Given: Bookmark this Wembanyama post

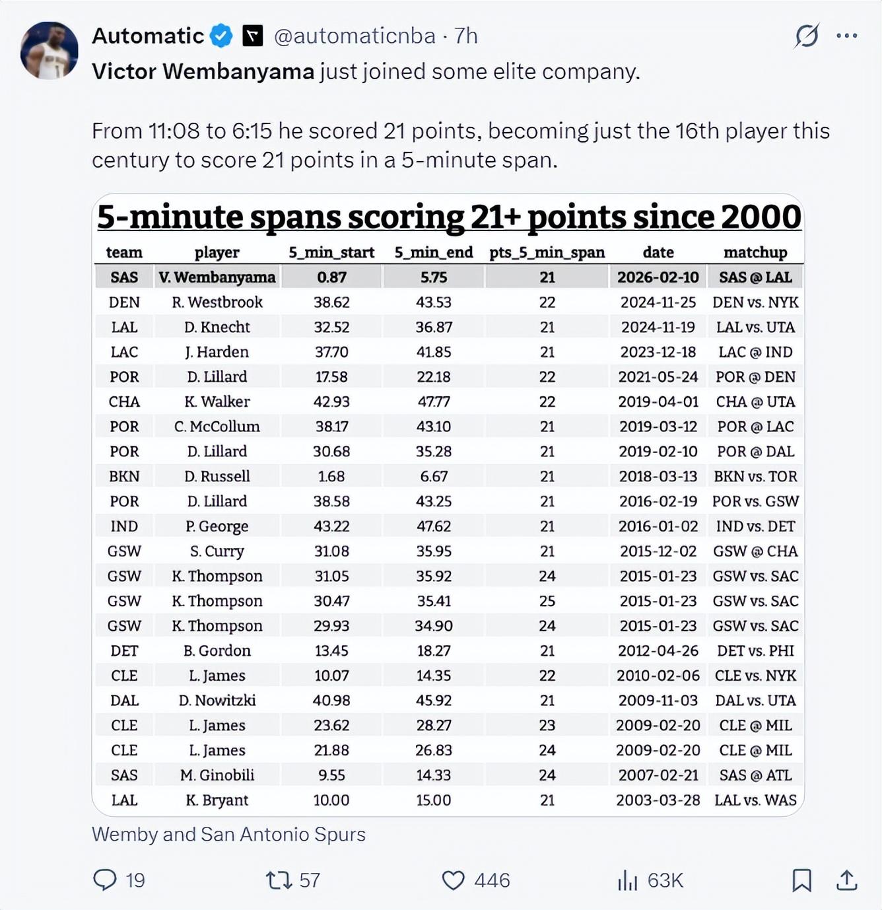Looking at the screenshot, I should pyautogui.click(x=801, y=880).
